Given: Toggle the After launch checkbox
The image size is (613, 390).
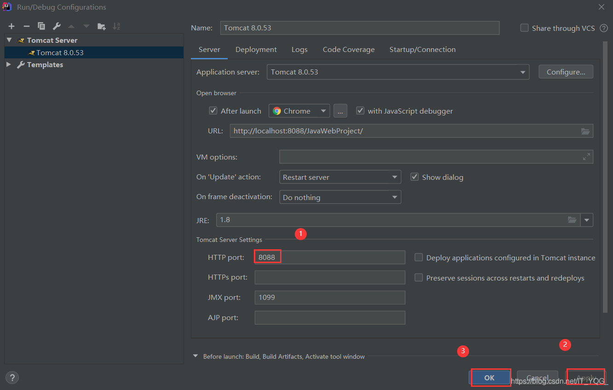Looking at the screenshot, I should (x=213, y=111).
